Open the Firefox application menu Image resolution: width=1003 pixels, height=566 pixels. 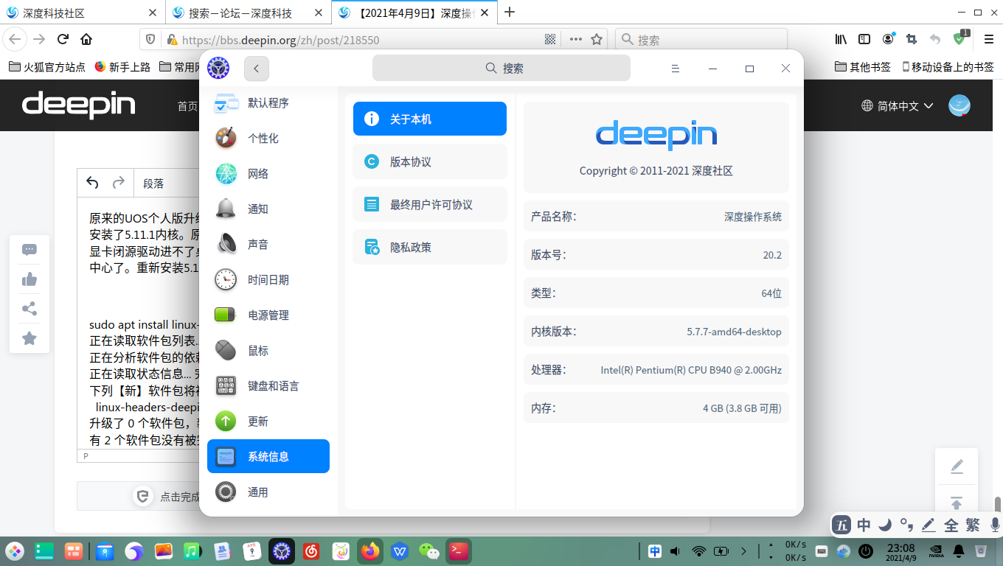988,40
